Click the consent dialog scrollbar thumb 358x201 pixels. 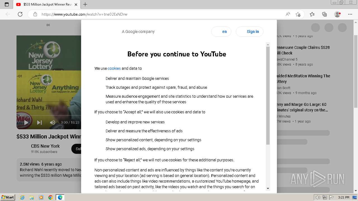tap(268, 95)
